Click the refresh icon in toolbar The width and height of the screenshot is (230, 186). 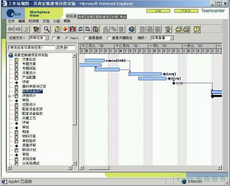pos(26,29)
